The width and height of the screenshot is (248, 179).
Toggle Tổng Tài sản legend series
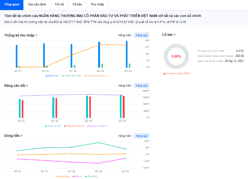coord(53,126)
